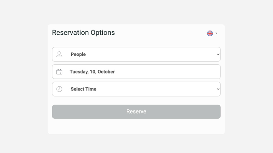This screenshot has width=273, height=153.
Task: Click the 'Reservation Options' heading
Action: (83, 33)
